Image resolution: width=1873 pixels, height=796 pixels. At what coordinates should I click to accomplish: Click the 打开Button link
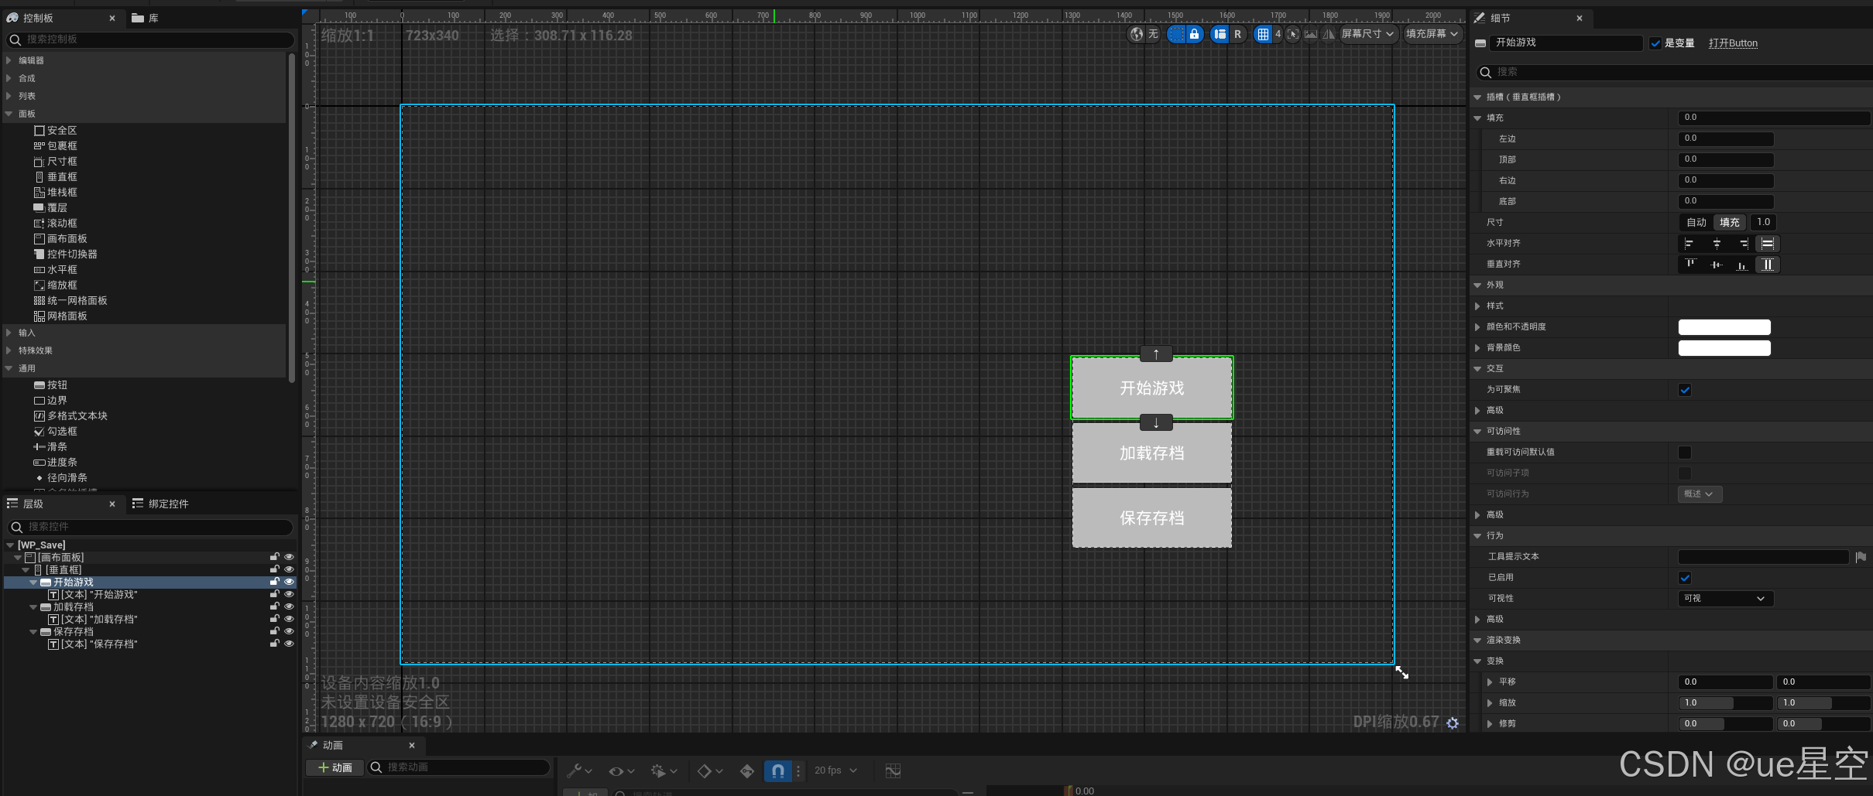1733,43
